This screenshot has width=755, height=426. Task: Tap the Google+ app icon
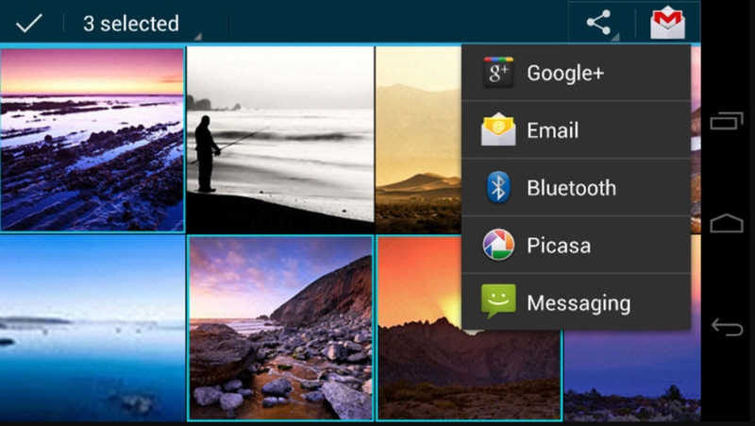(498, 73)
